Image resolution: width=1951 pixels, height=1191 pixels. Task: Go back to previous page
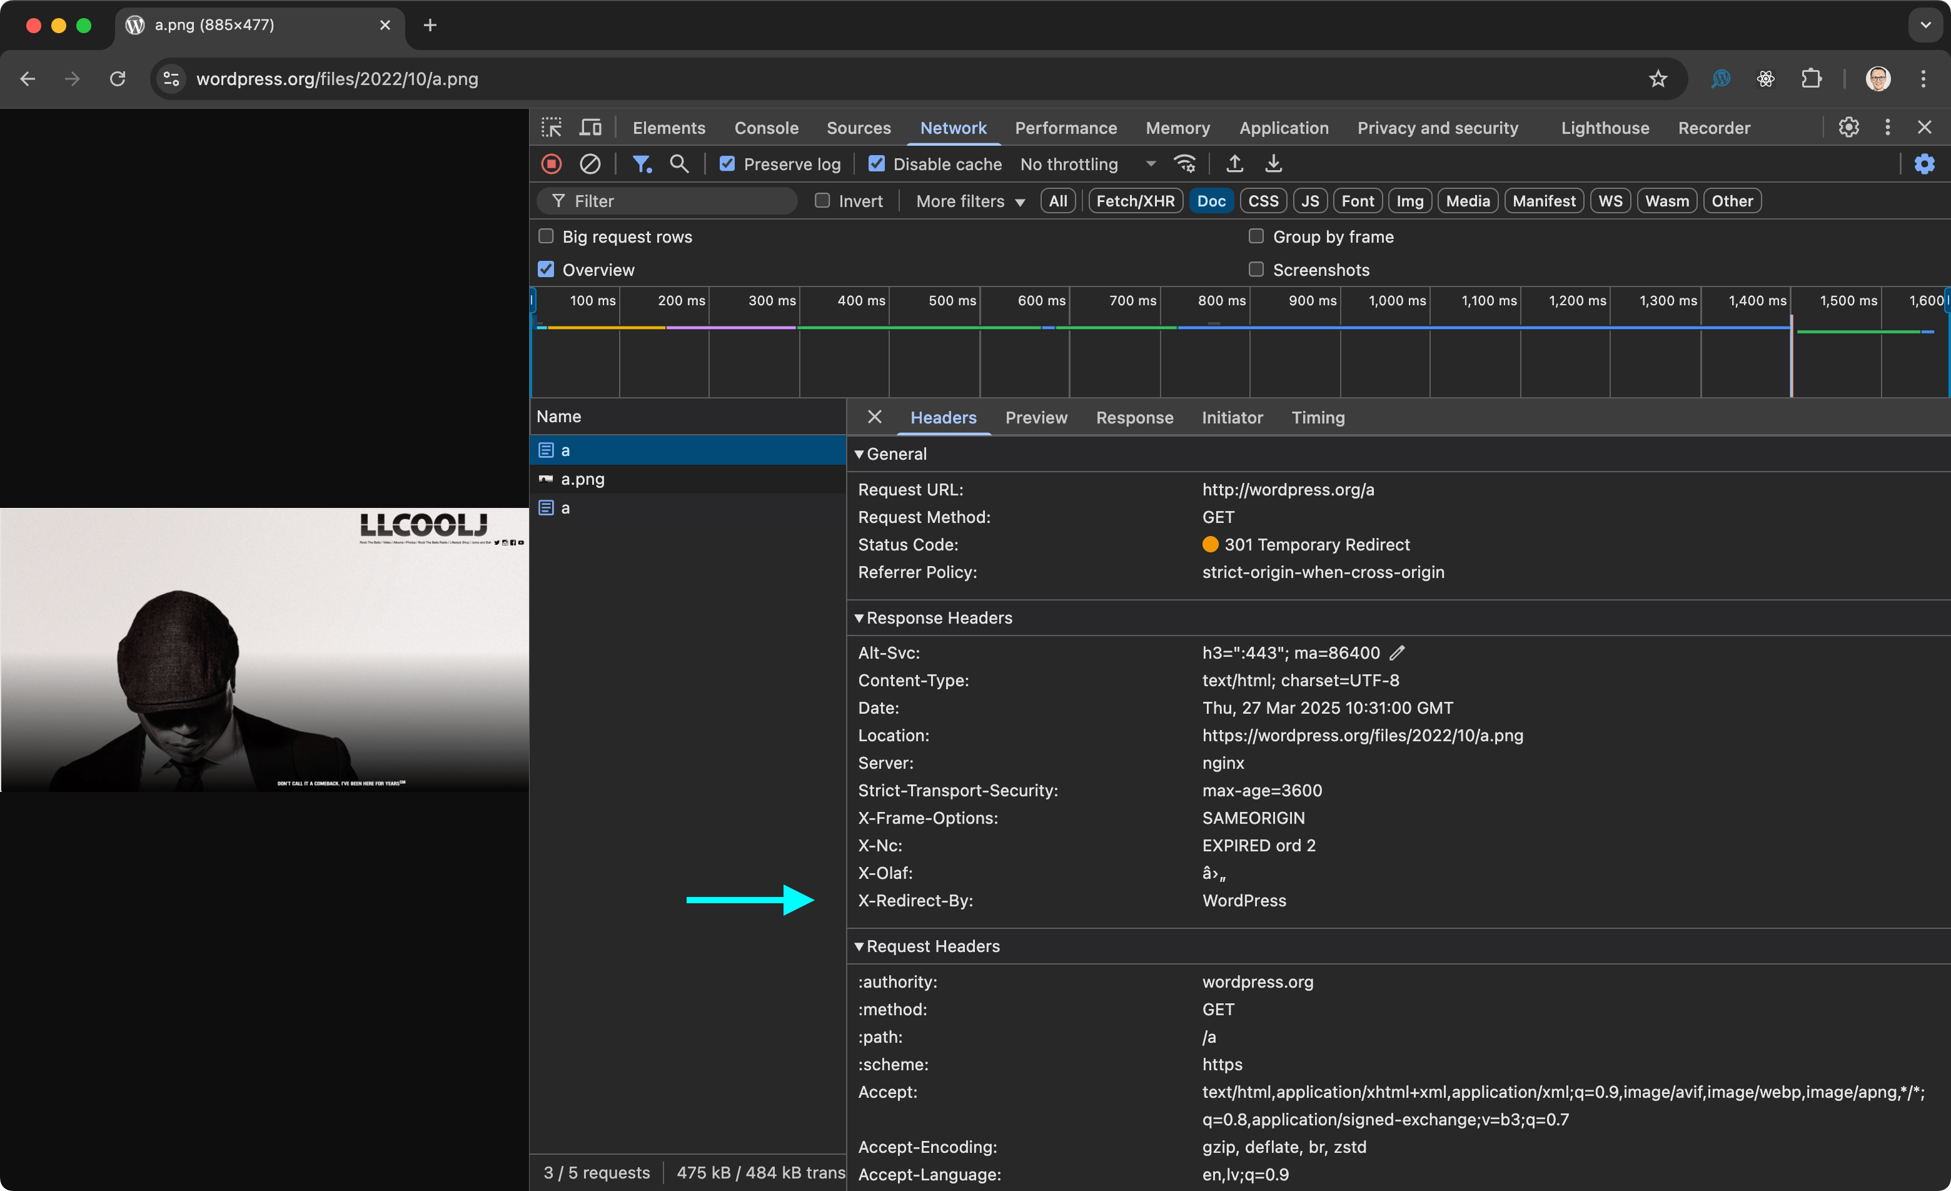point(28,78)
